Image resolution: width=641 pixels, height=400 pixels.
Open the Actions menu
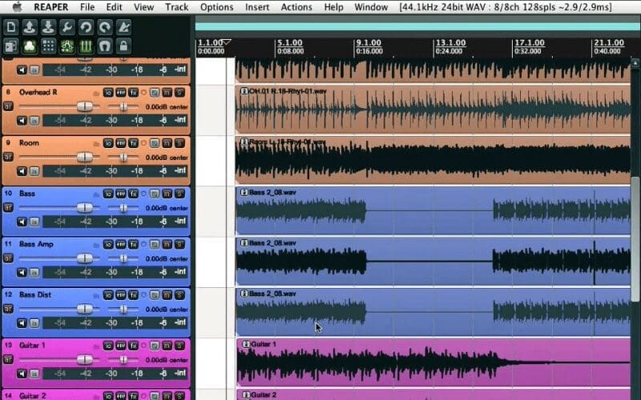(x=296, y=7)
